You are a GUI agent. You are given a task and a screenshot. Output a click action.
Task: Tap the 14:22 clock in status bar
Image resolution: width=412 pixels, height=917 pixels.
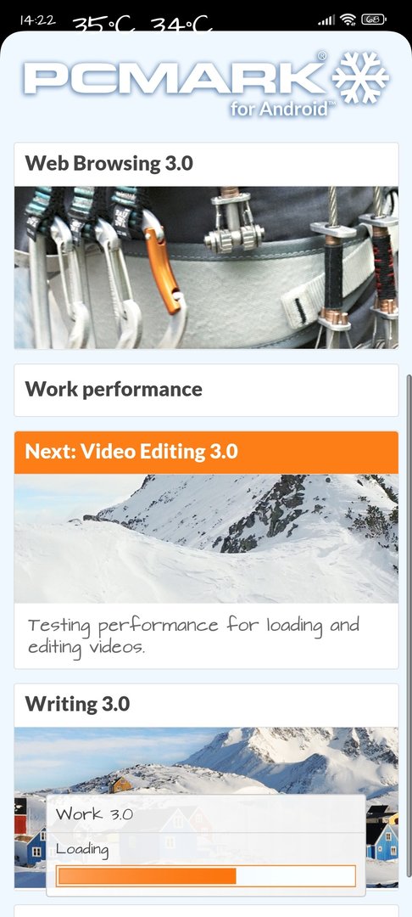pyautogui.click(x=37, y=20)
